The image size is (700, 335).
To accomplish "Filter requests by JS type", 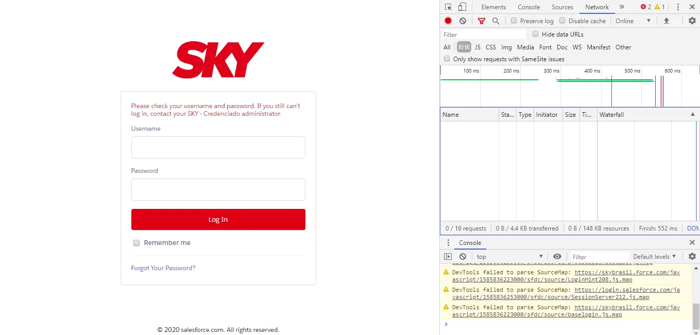I will [477, 47].
